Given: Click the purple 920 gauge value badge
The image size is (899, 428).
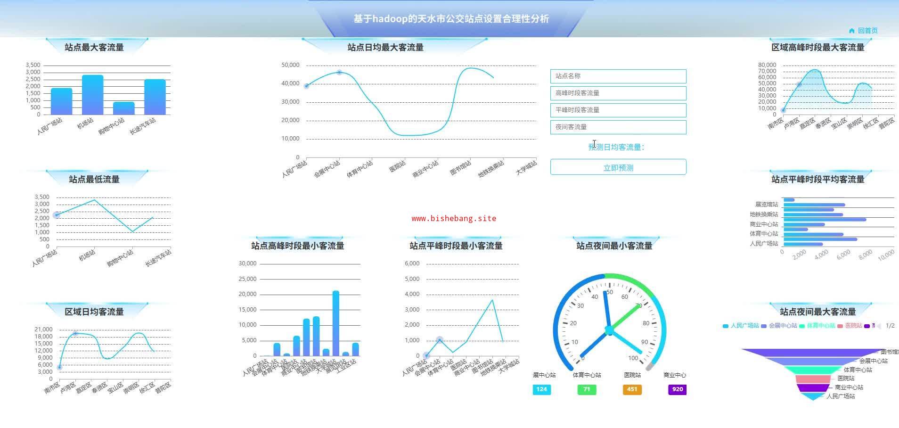Looking at the screenshot, I should pos(677,389).
